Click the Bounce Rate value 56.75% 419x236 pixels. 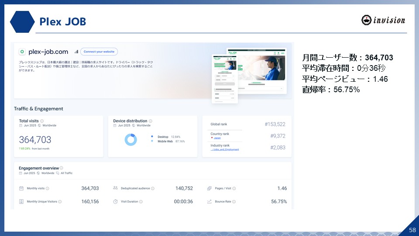click(x=279, y=201)
